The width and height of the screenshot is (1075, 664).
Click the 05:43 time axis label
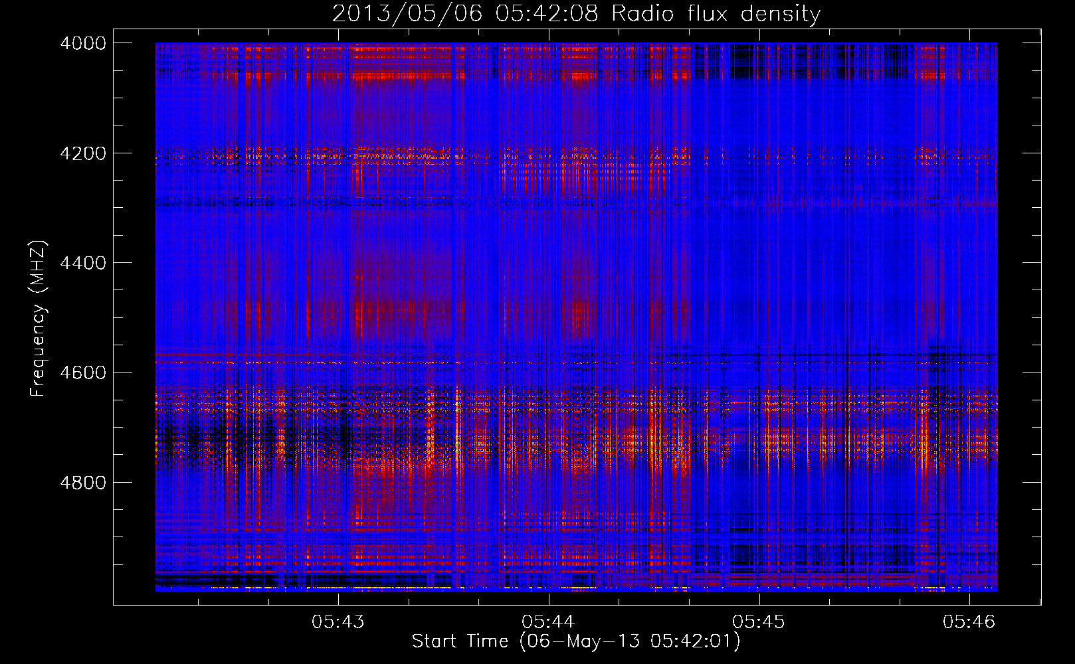338,622
